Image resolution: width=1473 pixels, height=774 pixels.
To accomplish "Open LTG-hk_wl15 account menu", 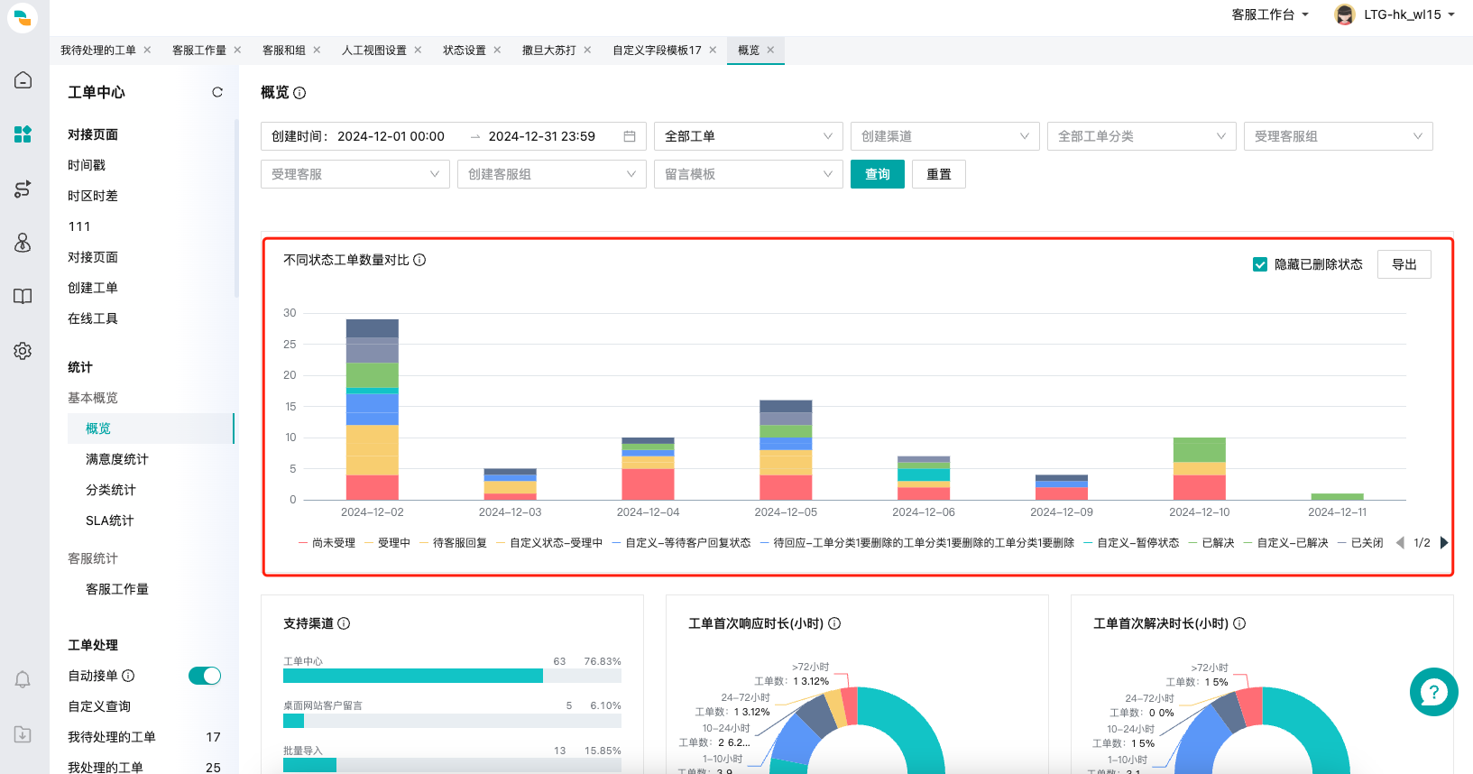I will [1409, 14].
